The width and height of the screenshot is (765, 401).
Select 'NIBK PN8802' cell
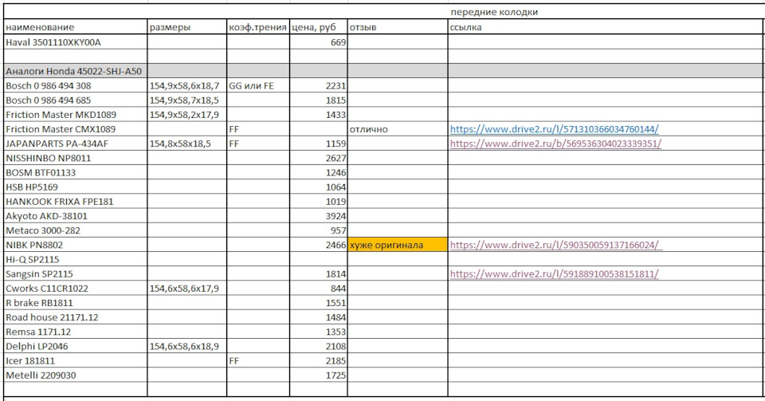(75, 245)
